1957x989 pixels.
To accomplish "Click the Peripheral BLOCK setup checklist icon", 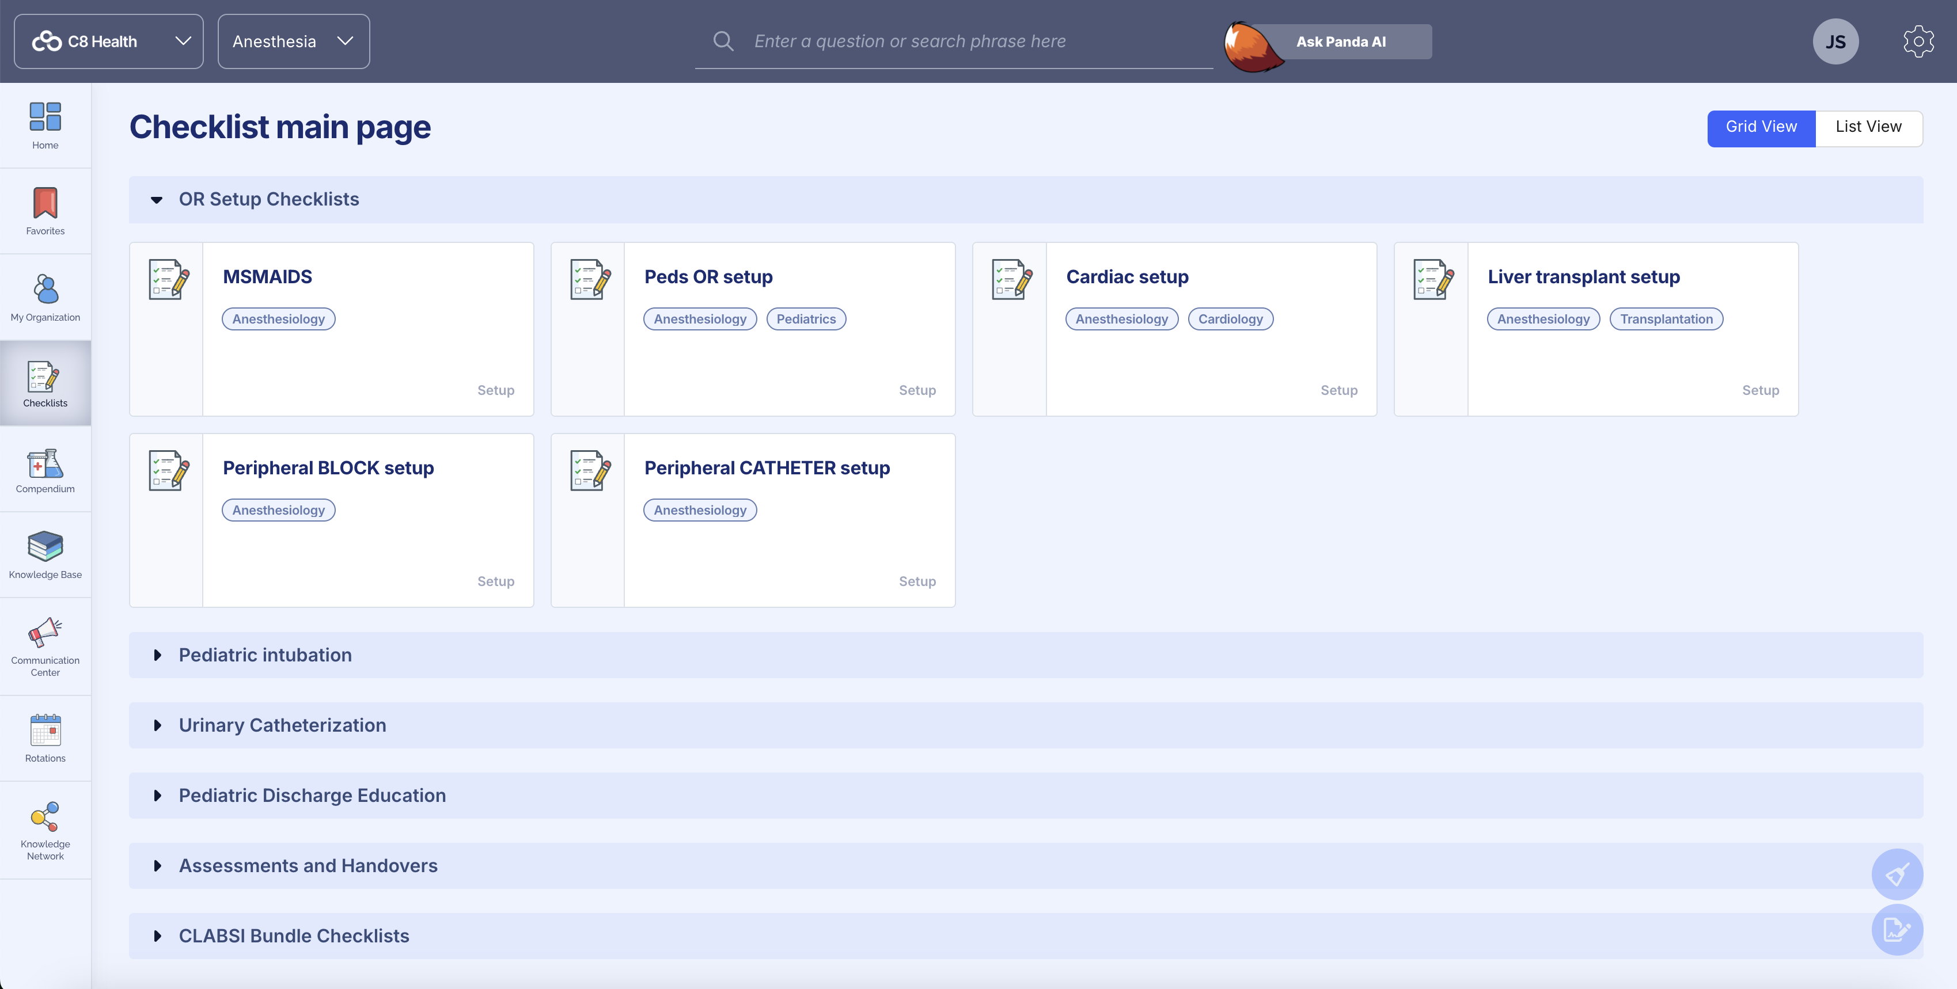I will (169, 471).
